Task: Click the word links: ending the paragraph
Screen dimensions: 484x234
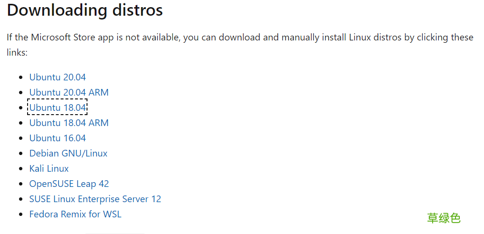Action: [17, 53]
